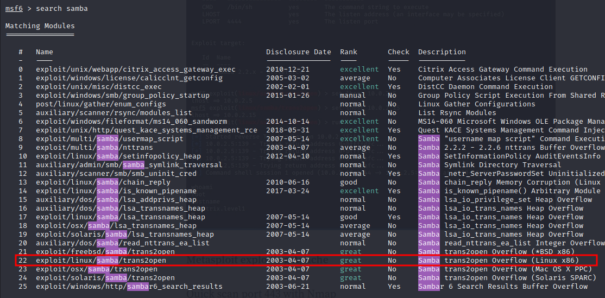Click the Matching Modules heading
The image size is (605, 298).
click(x=40, y=26)
